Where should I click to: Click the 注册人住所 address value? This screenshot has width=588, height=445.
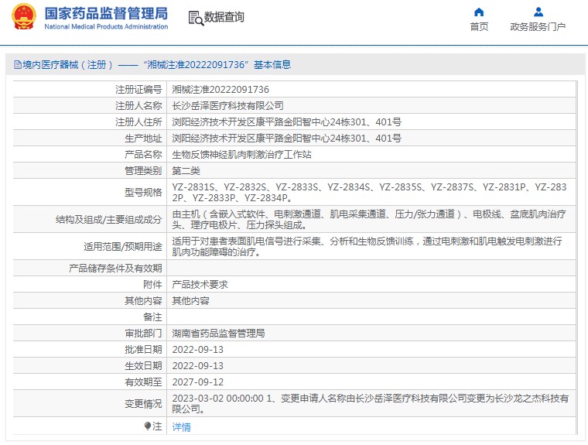coord(286,122)
